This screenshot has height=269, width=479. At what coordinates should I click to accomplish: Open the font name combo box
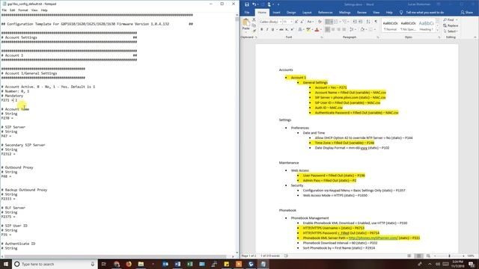270,22
